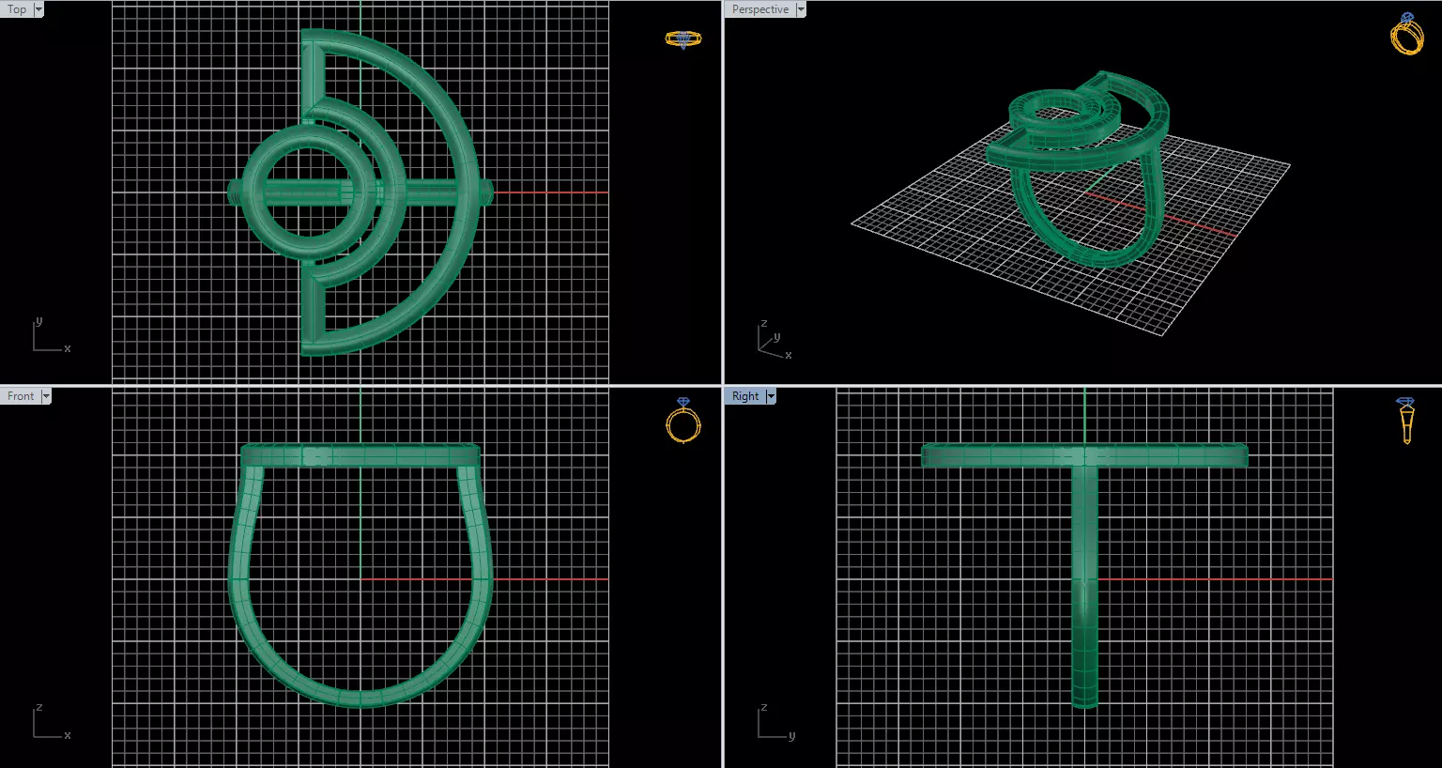Click the axis indicator in Perspective viewport
The image size is (1442, 768).
[775, 340]
